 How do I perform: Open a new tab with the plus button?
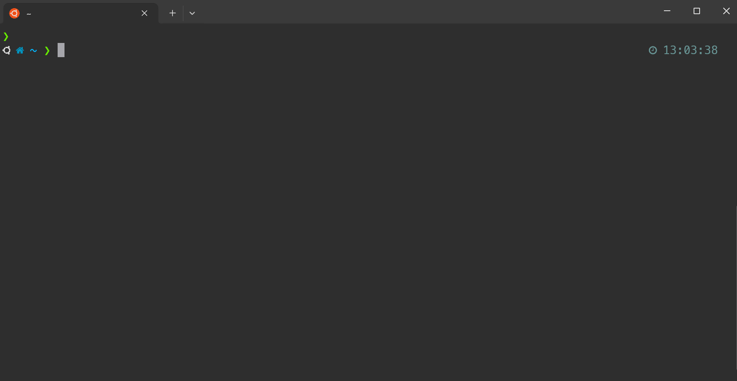point(172,13)
